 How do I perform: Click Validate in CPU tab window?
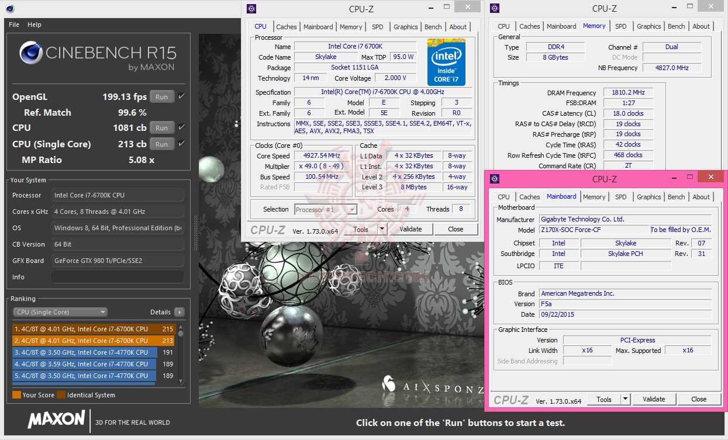[x=410, y=229]
